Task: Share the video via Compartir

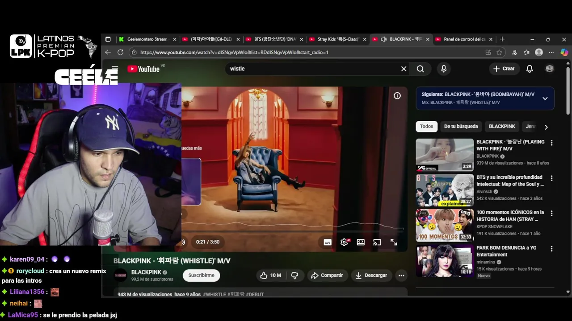Action: 327,276
